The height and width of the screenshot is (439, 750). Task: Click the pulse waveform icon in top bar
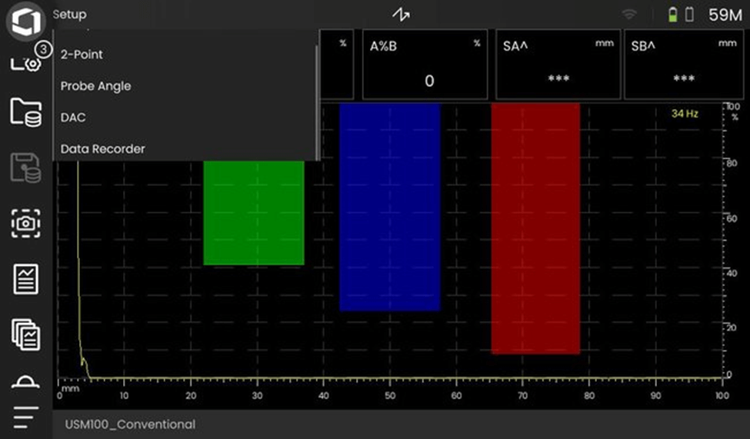(x=401, y=15)
